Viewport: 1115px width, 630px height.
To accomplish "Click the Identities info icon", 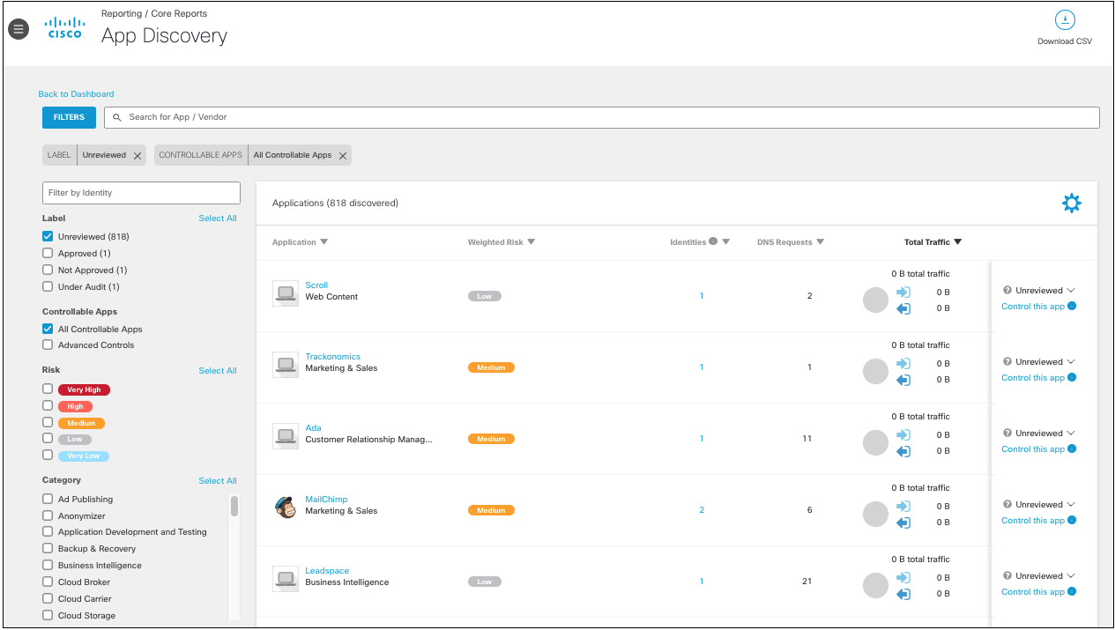I will tap(713, 241).
